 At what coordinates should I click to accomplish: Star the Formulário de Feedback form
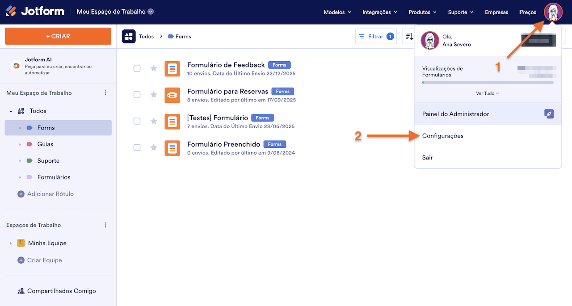(154, 68)
